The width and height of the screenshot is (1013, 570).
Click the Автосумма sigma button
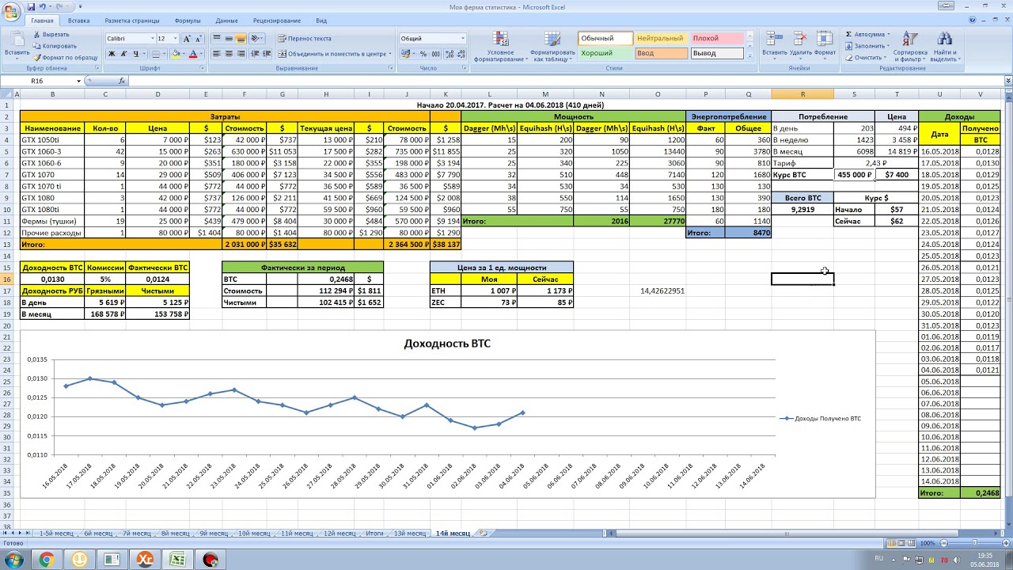point(866,35)
